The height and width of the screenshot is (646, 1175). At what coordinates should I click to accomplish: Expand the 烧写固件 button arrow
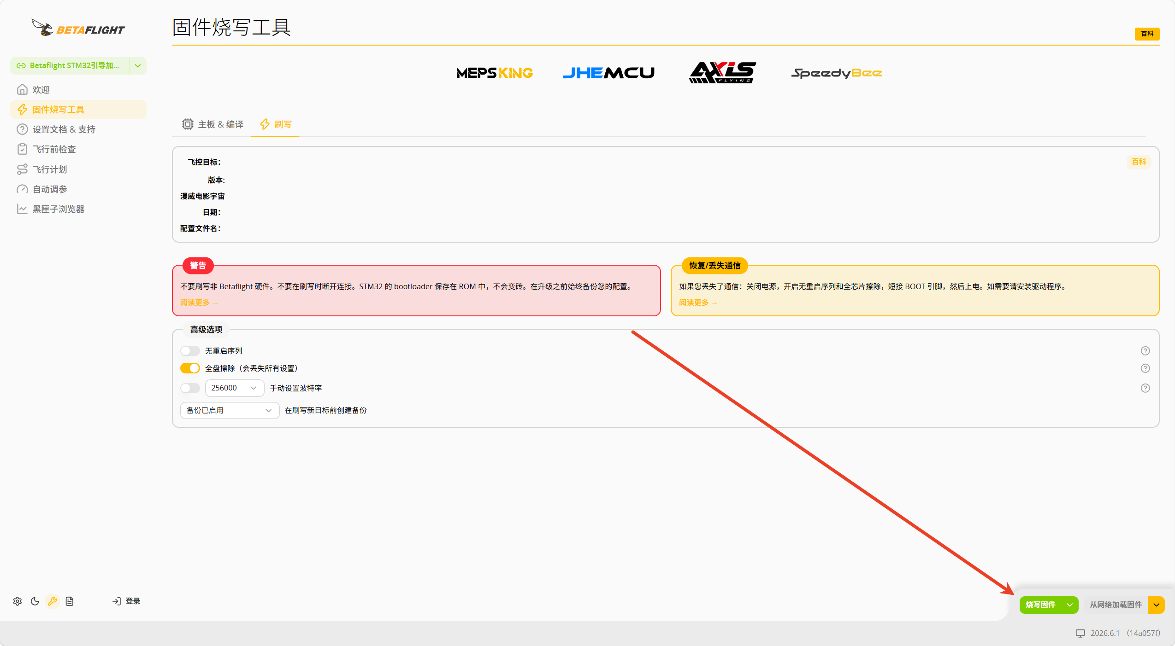pos(1070,605)
